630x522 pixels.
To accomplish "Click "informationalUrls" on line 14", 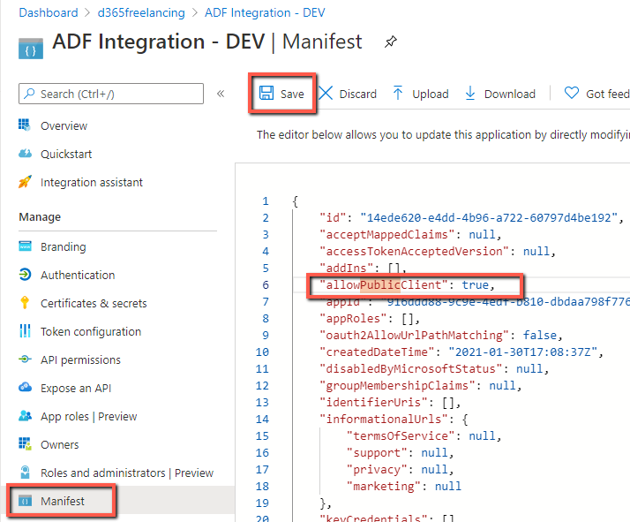I will (384, 419).
